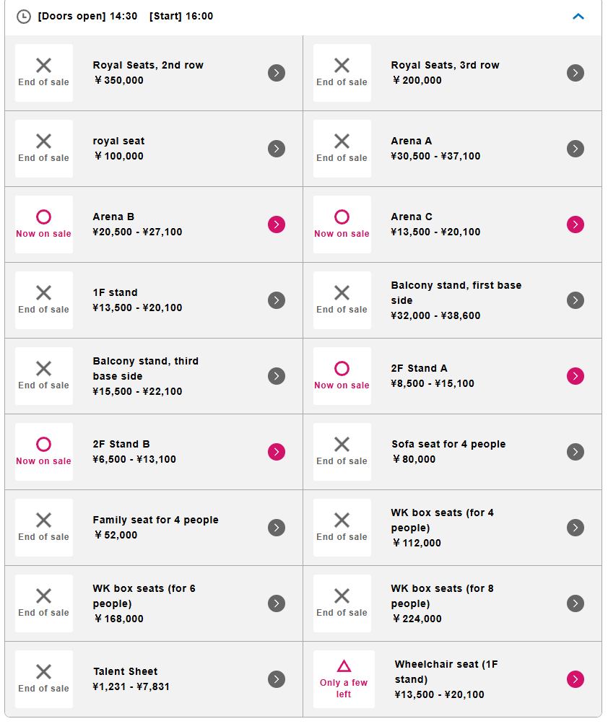Click the pink arrow for Arena C
608x724 pixels.
tap(575, 224)
